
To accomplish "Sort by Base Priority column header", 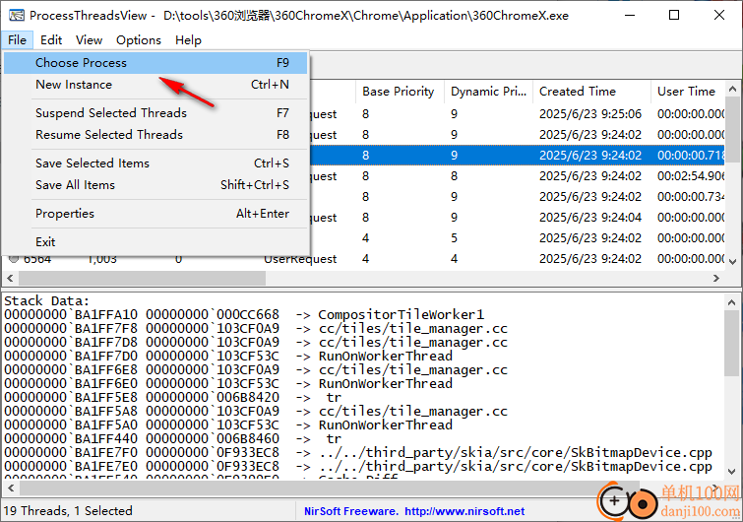I will tap(400, 91).
